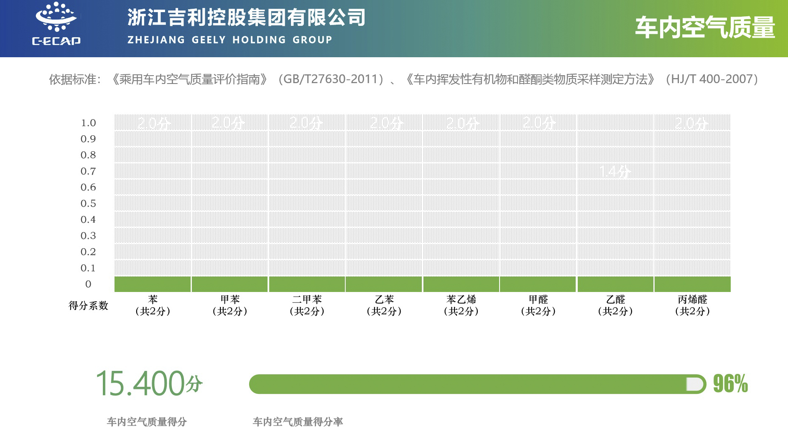Click the 0.5 axis value
The height and width of the screenshot is (434, 788).
tap(88, 203)
